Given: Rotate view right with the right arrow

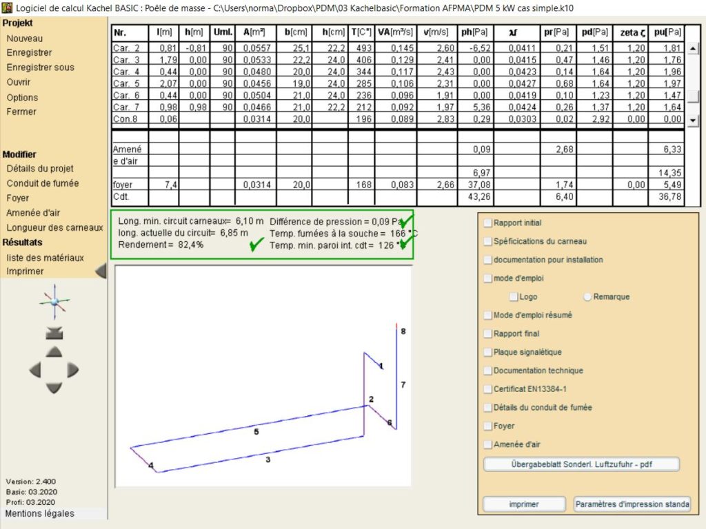Looking at the screenshot, I should click(x=73, y=370).
